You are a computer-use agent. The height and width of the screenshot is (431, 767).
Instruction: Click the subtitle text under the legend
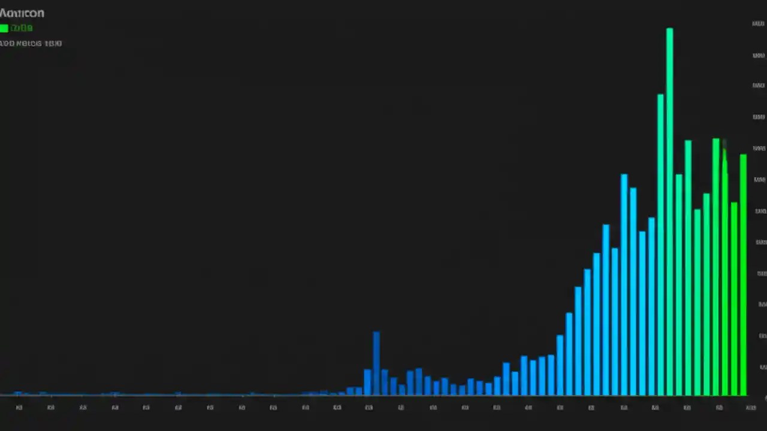tap(31, 43)
